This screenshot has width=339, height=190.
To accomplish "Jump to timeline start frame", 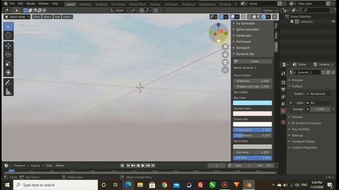I will click(x=128, y=165).
